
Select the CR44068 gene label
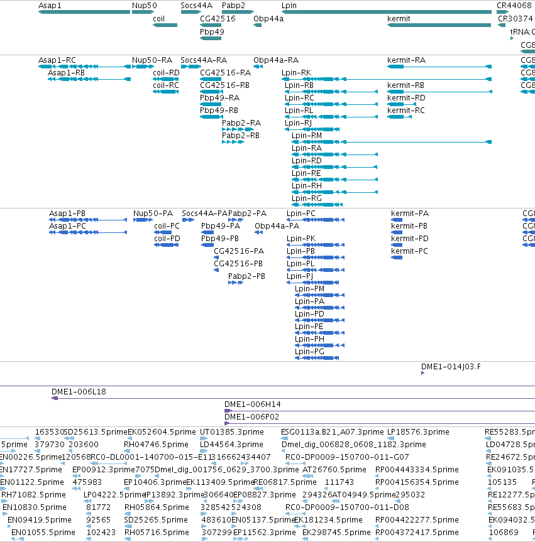coord(514,6)
